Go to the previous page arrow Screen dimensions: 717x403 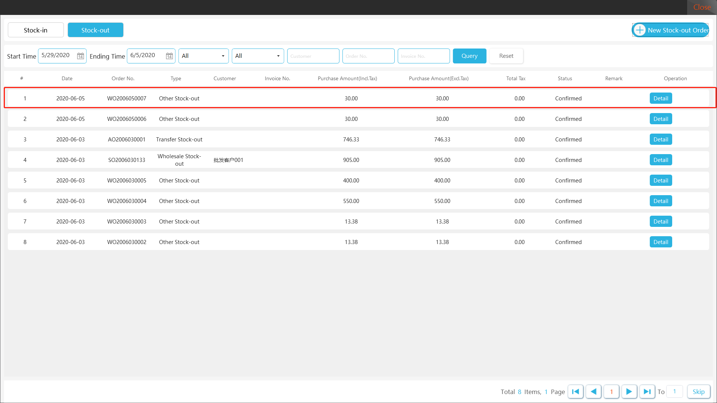coord(593,391)
